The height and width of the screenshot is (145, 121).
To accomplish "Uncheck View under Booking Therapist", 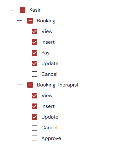I will pos(34,96).
